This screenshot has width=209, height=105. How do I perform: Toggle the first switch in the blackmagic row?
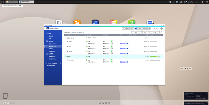click(112, 60)
